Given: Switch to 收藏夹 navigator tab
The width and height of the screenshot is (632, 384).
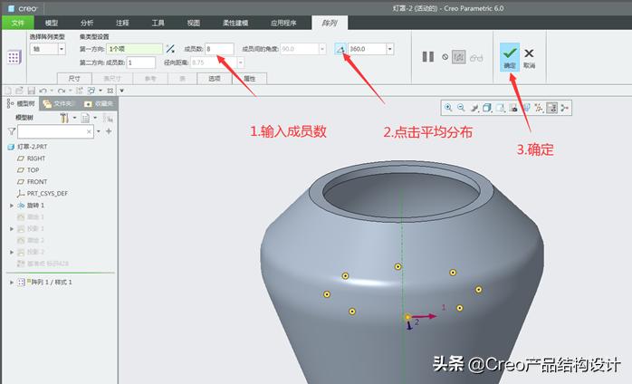Looking at the screenshot, I should point(99,104).
